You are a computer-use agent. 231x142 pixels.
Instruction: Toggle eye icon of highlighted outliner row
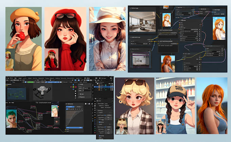point(111,87)
